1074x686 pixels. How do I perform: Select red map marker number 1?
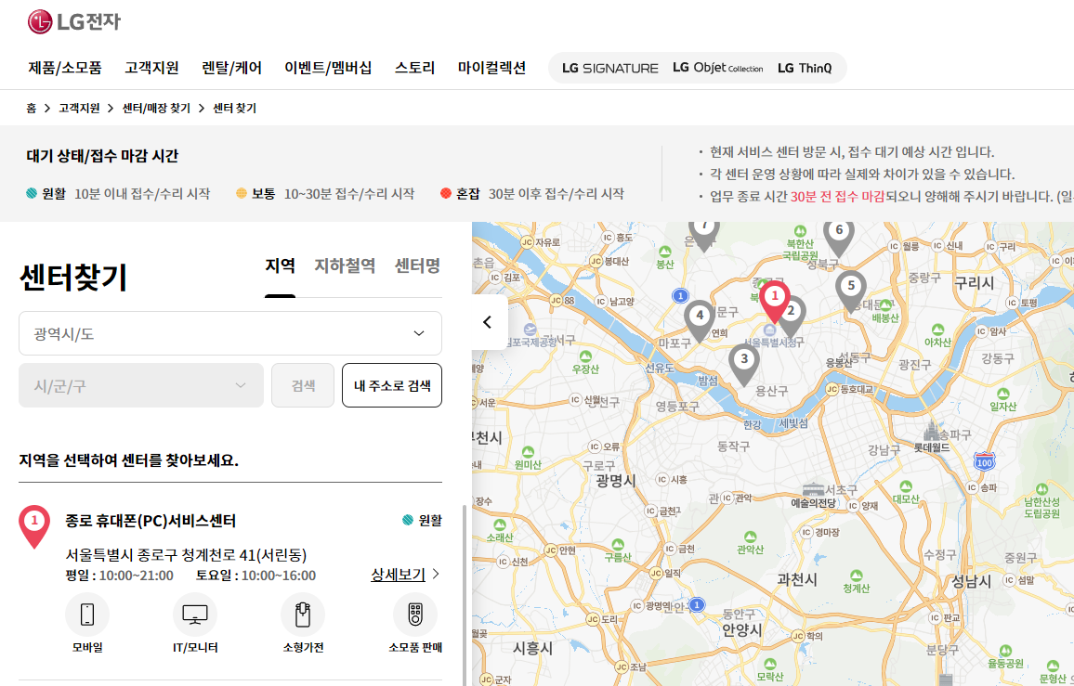click(x=775, y=302)
